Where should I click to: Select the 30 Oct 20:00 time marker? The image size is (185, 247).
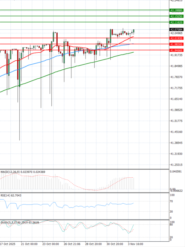coord(115,244)
